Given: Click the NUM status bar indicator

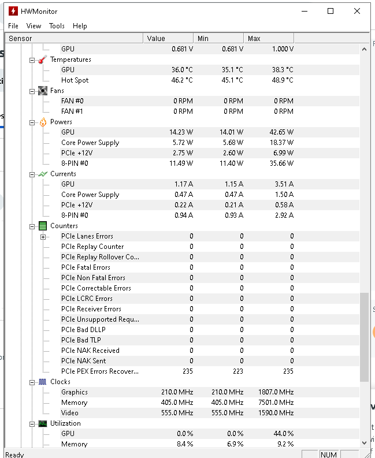Looking at the screenshot, I should pyautogui.click(x=329, y=455).
